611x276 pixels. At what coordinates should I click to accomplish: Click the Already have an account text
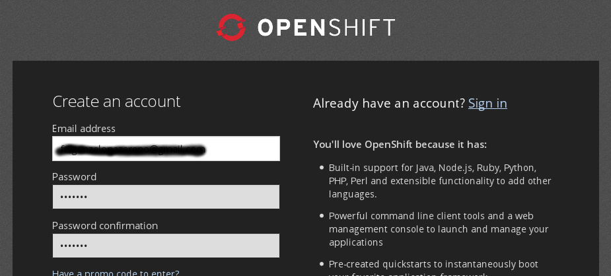pyautogui.click(x=389, y=103)
